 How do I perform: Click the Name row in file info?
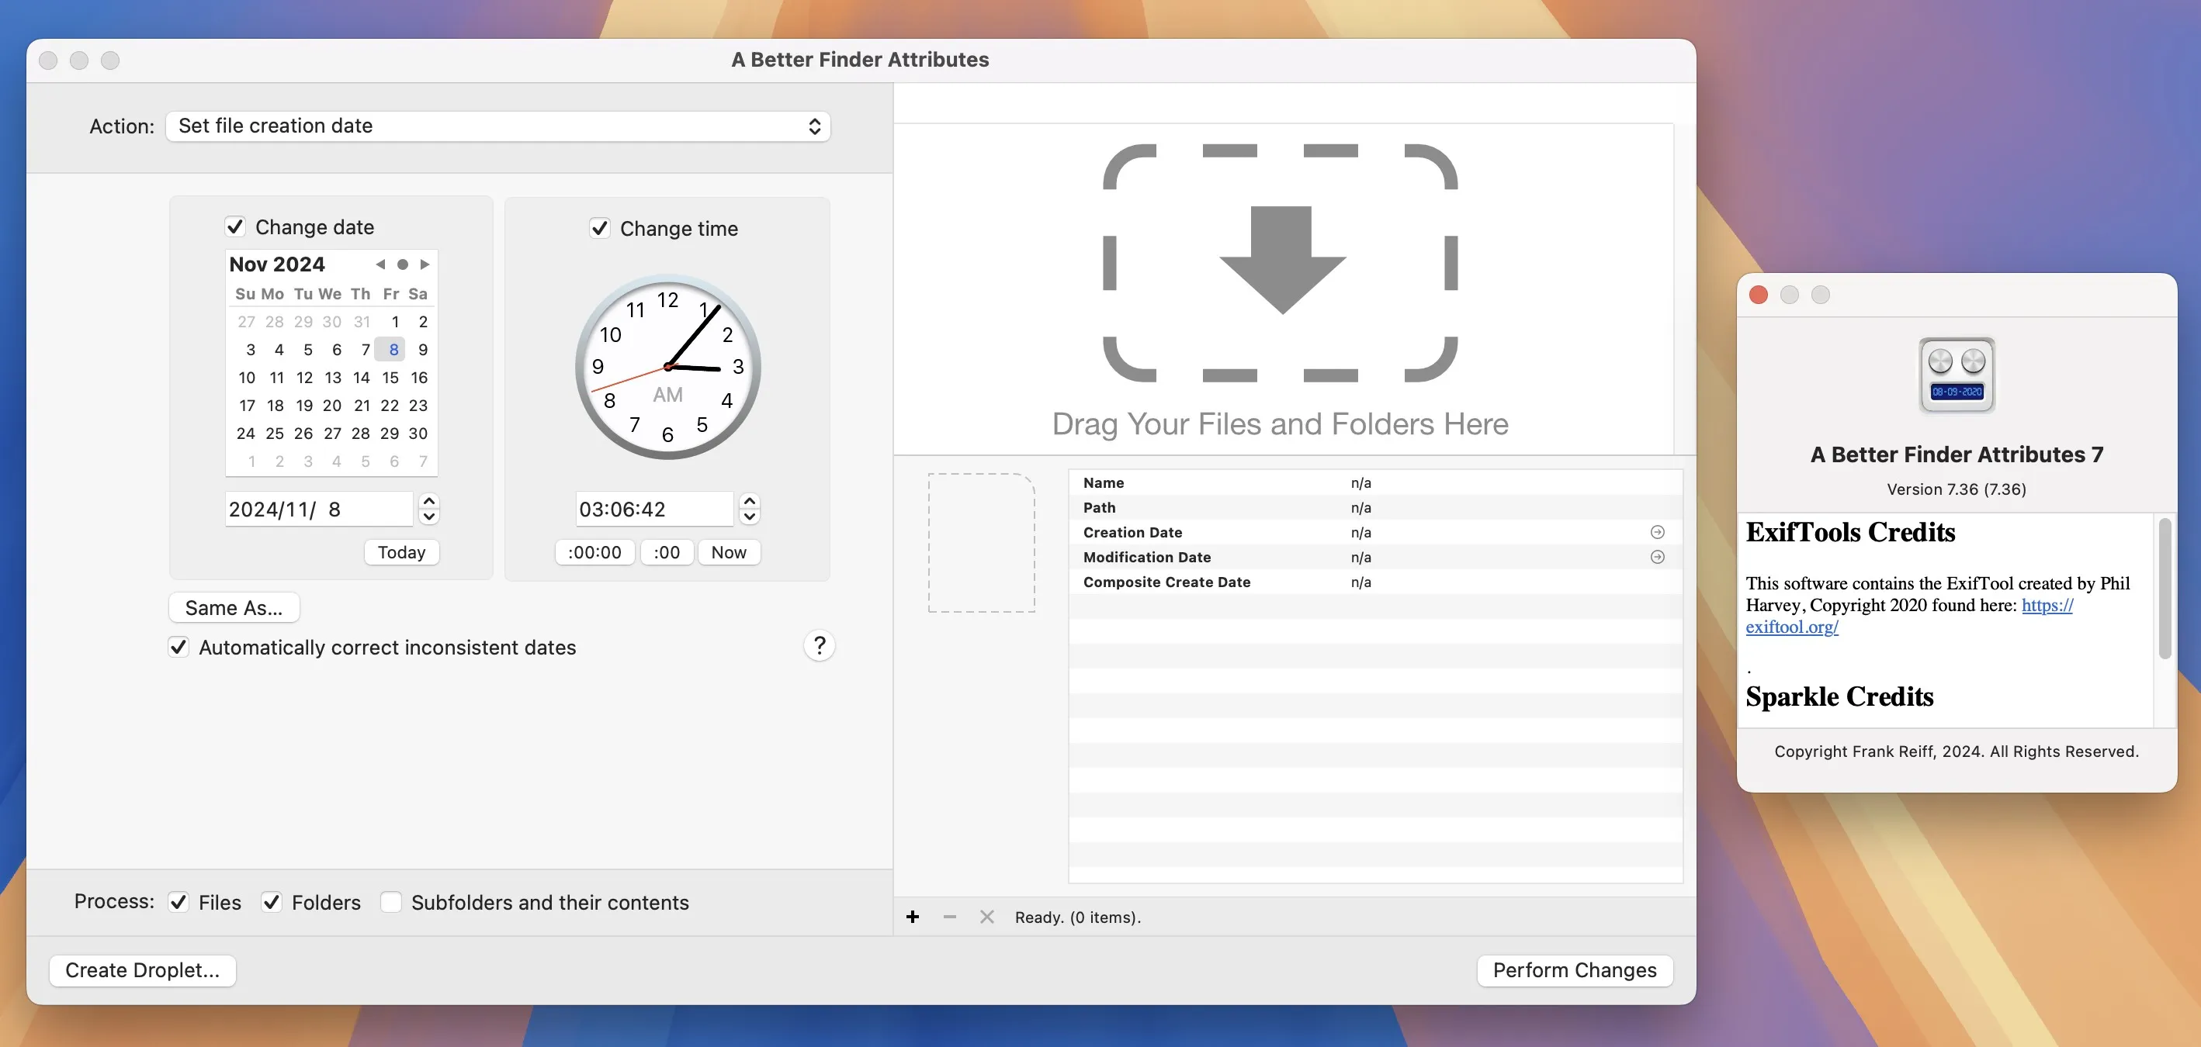coord(1374,482)
